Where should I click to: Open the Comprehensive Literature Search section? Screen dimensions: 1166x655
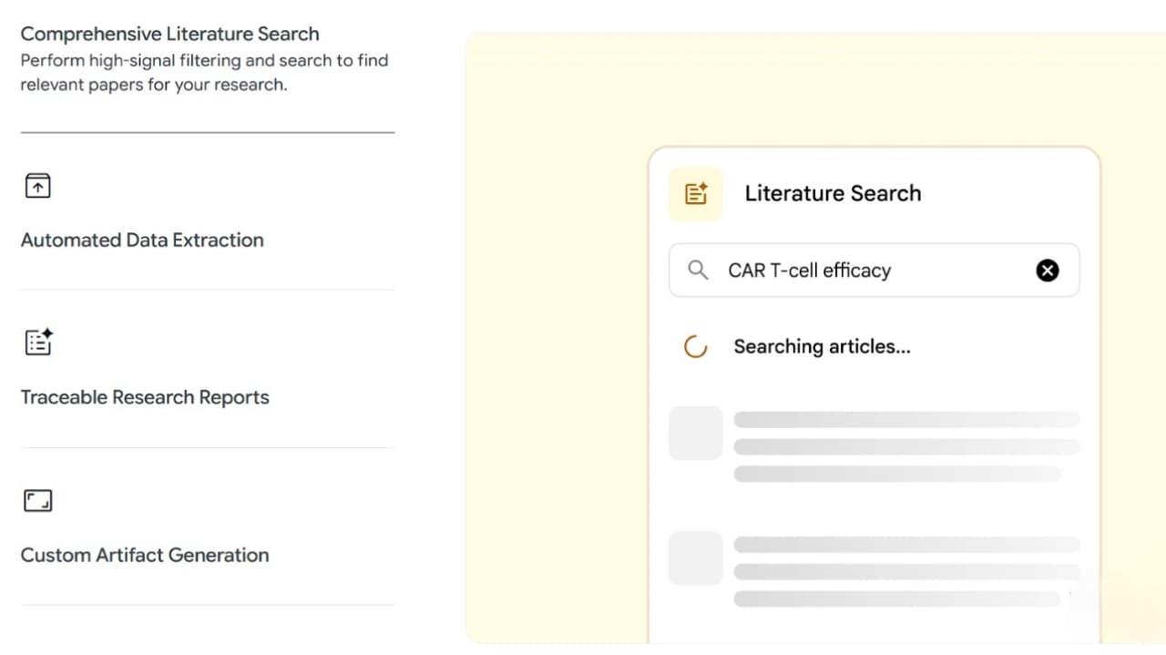pos(169,34)
